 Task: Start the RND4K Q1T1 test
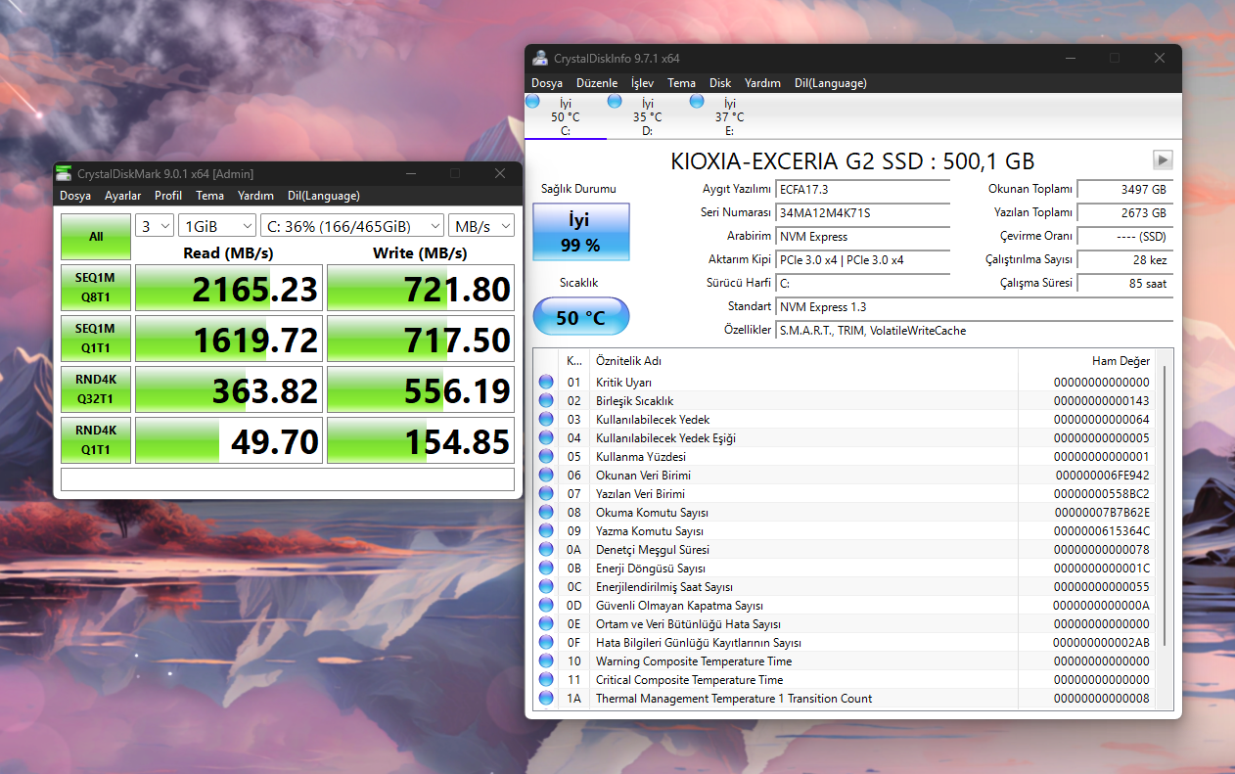[96, 440]
